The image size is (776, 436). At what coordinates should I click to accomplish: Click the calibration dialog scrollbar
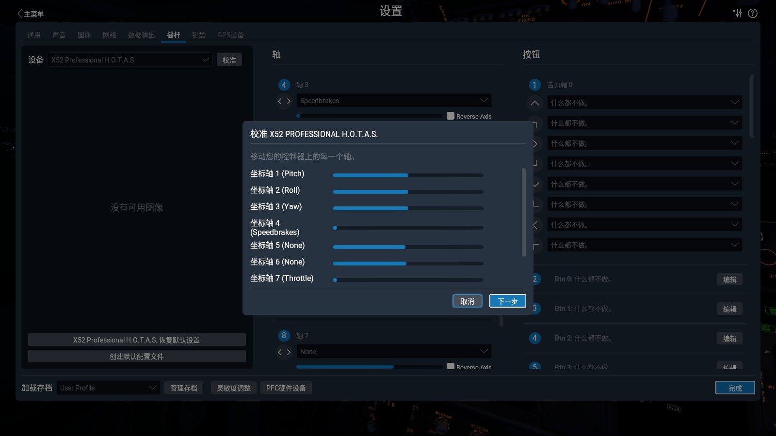pos(524,212)
